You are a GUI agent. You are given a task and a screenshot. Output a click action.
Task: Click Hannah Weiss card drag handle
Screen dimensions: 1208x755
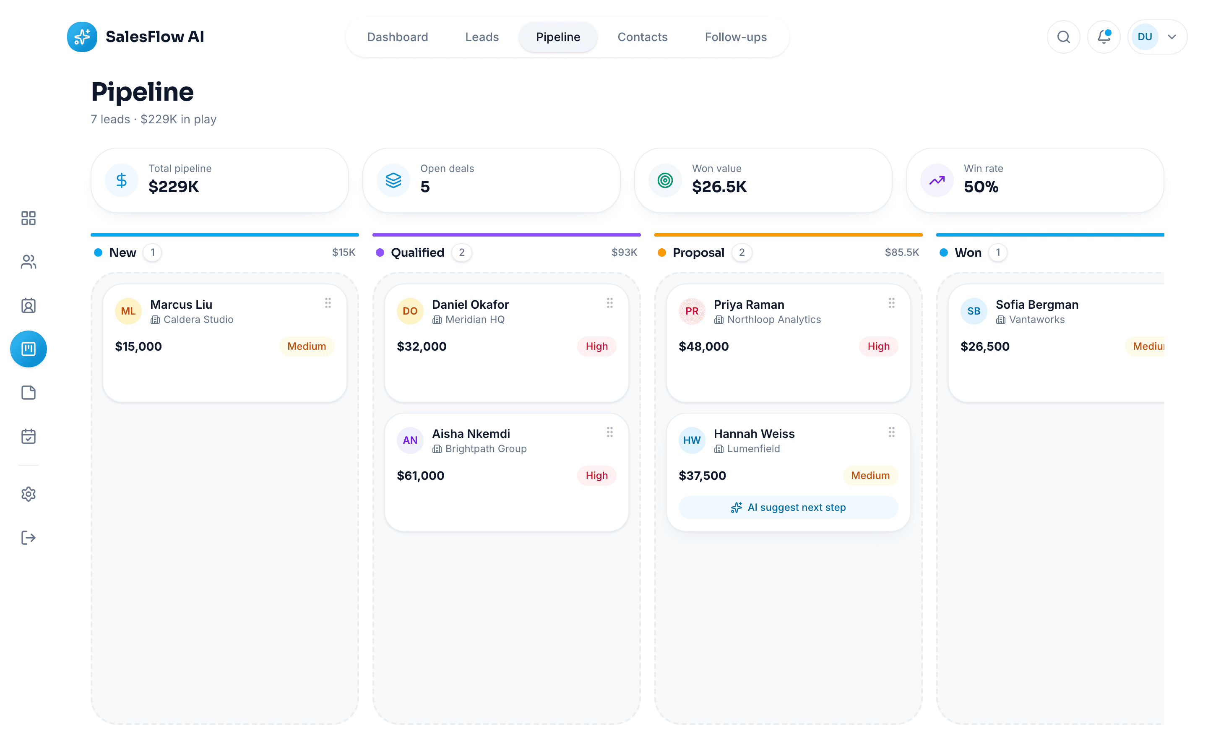pyautogui.click(x=891, y=432)
